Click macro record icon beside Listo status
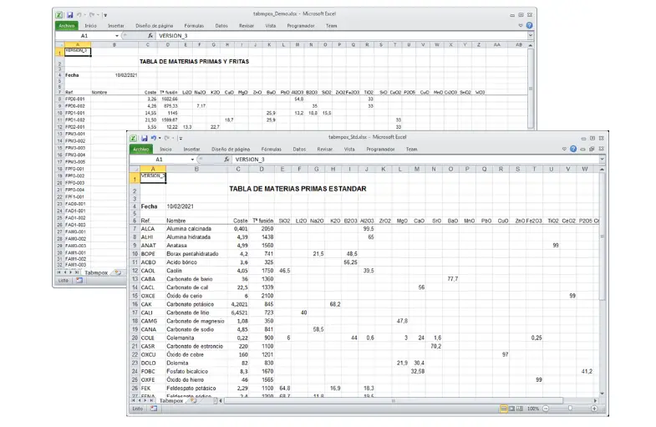The height and width of the screenshot is (427, 656). pos(155,409)
